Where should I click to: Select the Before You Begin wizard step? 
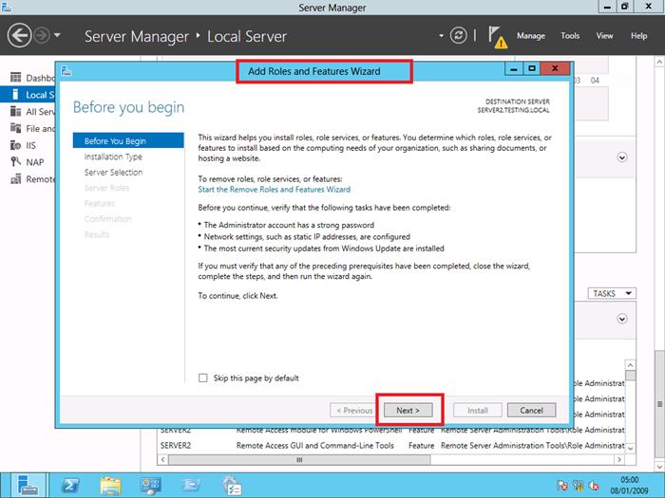click(x=128, y=140)
